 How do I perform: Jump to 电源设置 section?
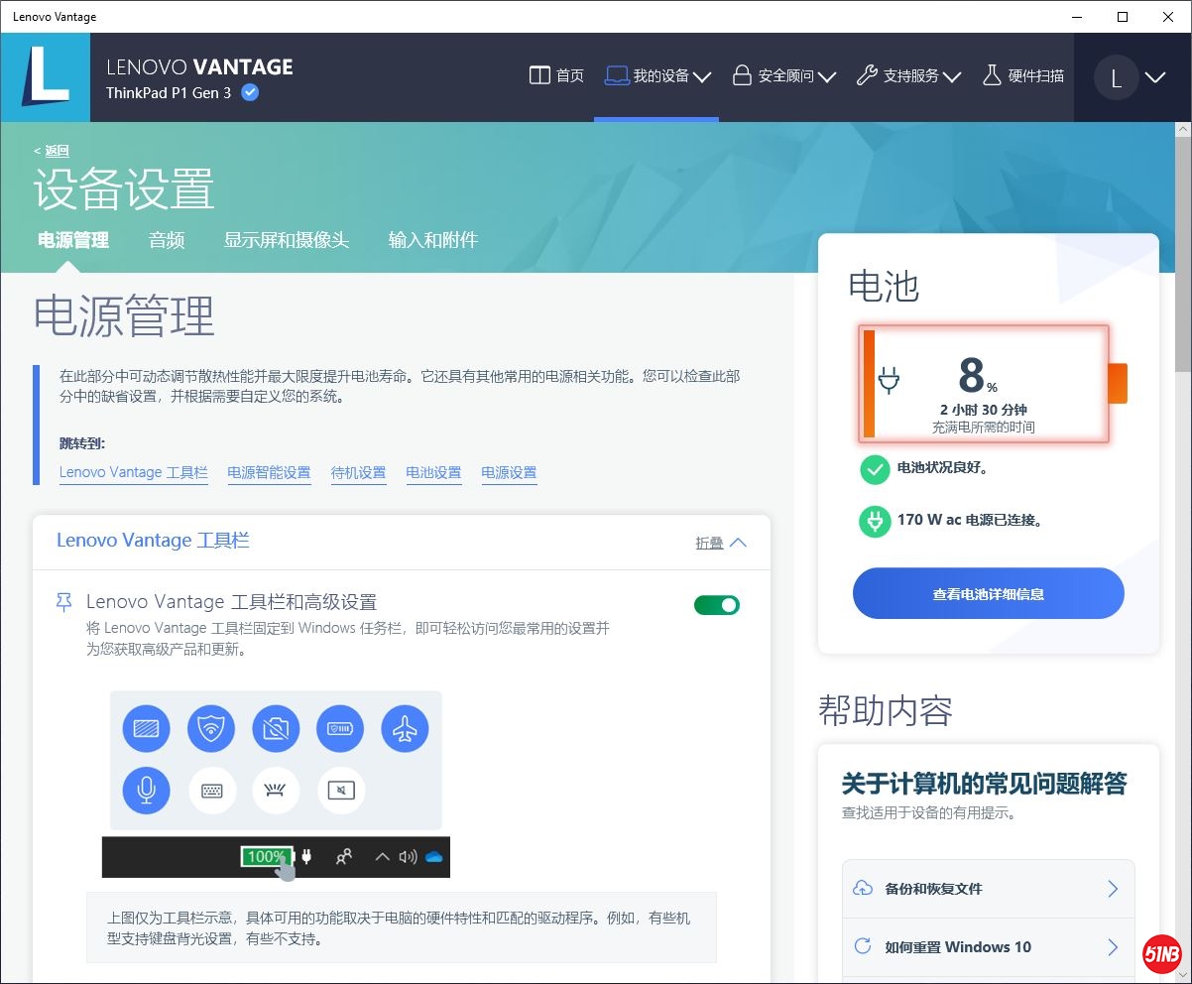[x=509, y=473]
